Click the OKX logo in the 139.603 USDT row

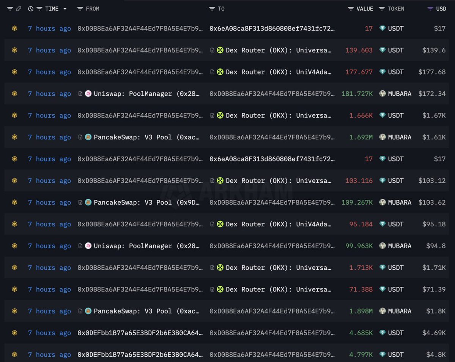point(220,50)
